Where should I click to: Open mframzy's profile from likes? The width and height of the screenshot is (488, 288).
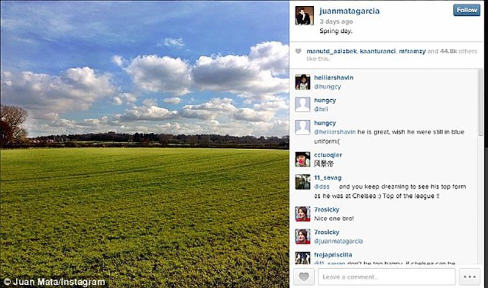(412, 51)
